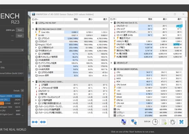Select the Threadripper 2990W 30054 ranking entry
189x134 pixels.
10,96
